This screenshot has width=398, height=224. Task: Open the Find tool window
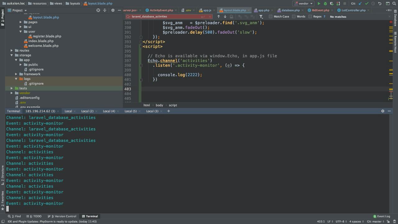pyautogui.click(x=14, y=216)
